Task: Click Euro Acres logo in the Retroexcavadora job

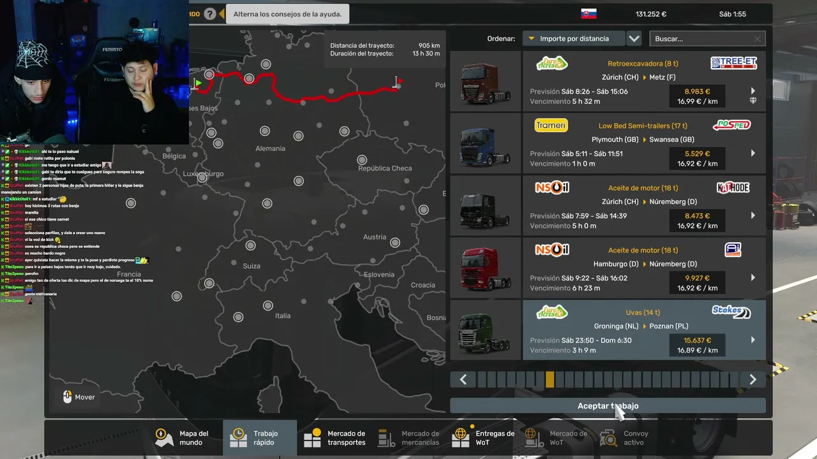Action: point(551,63)
